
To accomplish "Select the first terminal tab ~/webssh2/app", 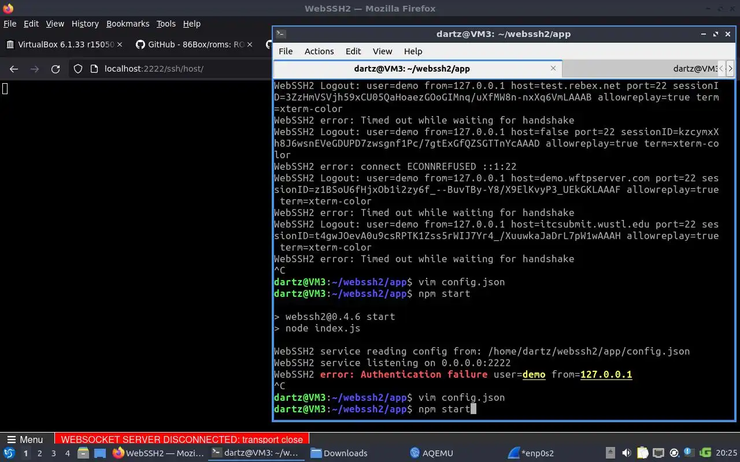I will point(417,68).
